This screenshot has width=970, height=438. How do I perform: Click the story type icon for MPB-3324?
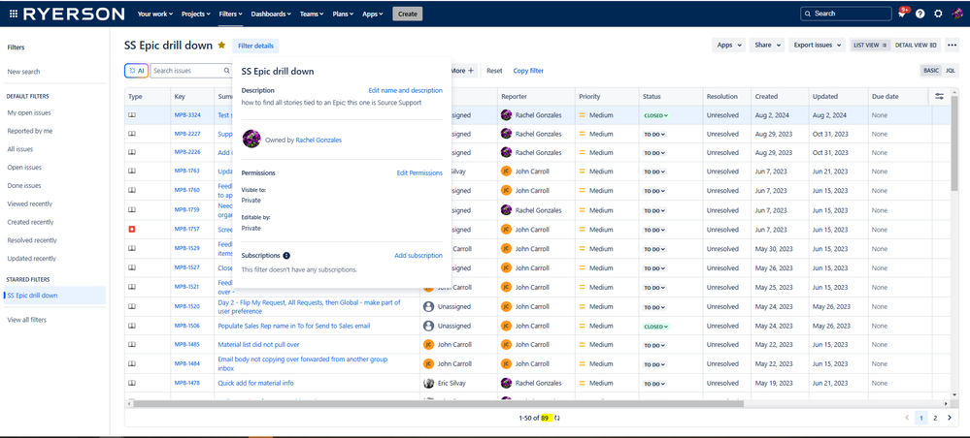[131, 115]
